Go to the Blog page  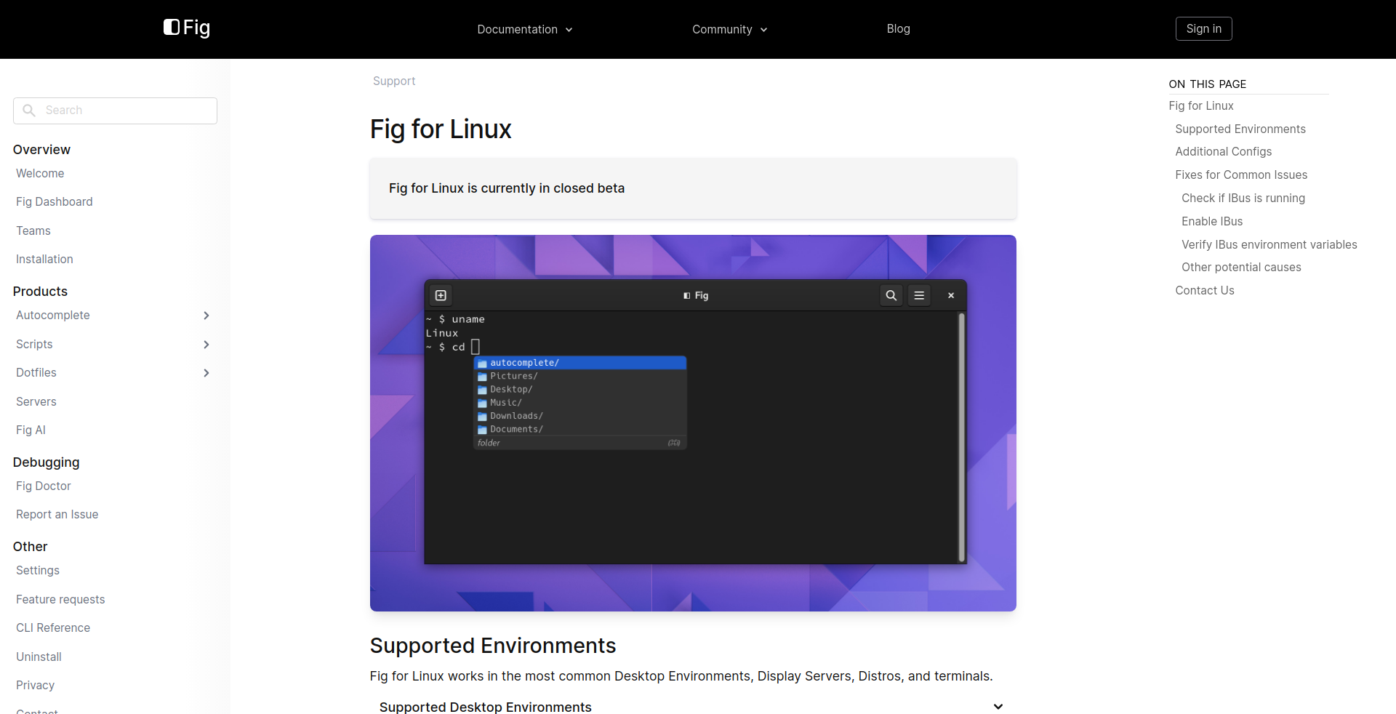[x=898, y=29]
